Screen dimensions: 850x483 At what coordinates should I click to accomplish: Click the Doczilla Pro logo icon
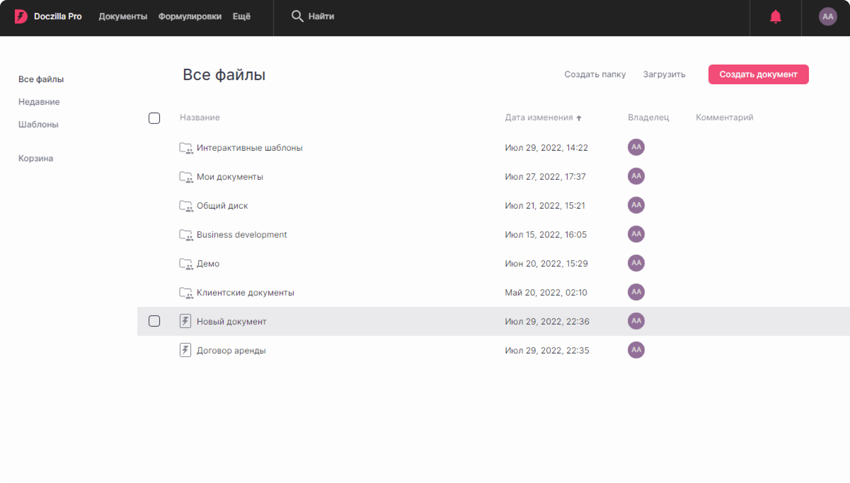pos(21,16)
